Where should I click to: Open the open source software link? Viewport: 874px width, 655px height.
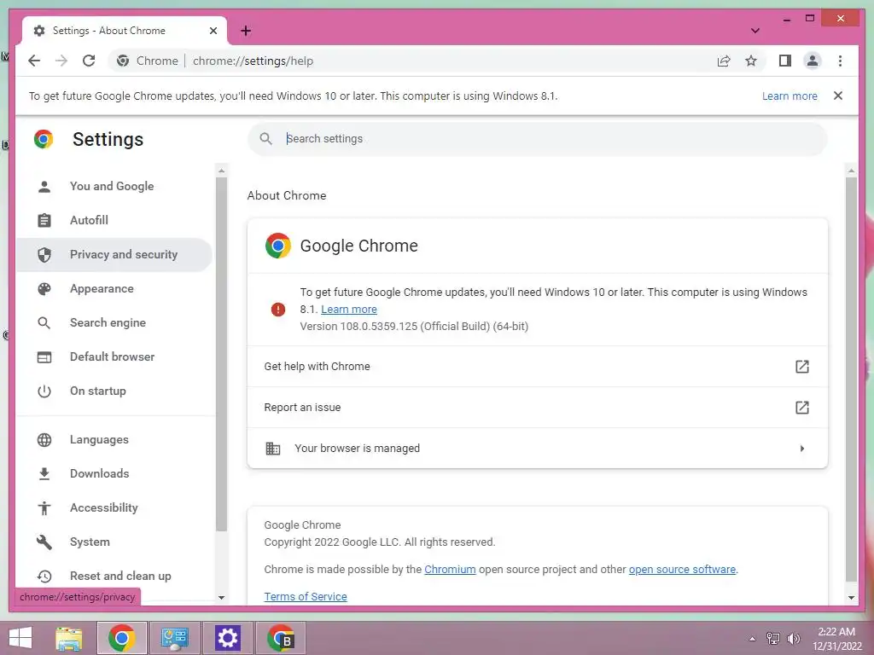(682, 569)
